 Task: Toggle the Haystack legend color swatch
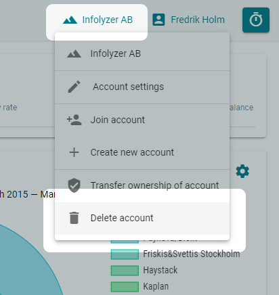pos(125,271)
